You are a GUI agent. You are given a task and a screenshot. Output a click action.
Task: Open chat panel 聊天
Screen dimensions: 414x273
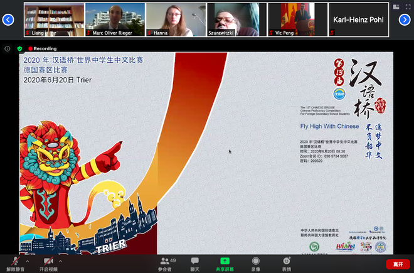[195, 264]
